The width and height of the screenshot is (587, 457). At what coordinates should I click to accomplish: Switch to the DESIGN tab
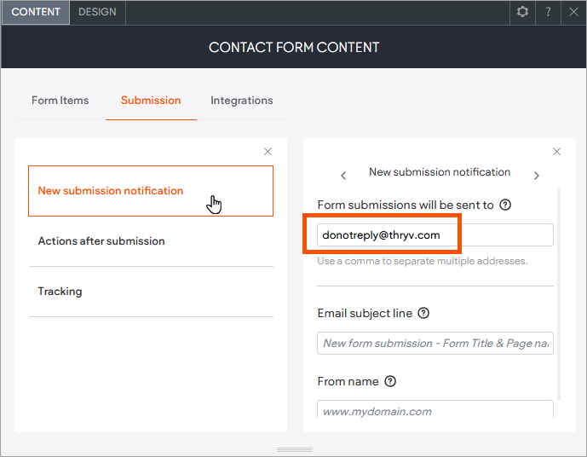(97, 12)
